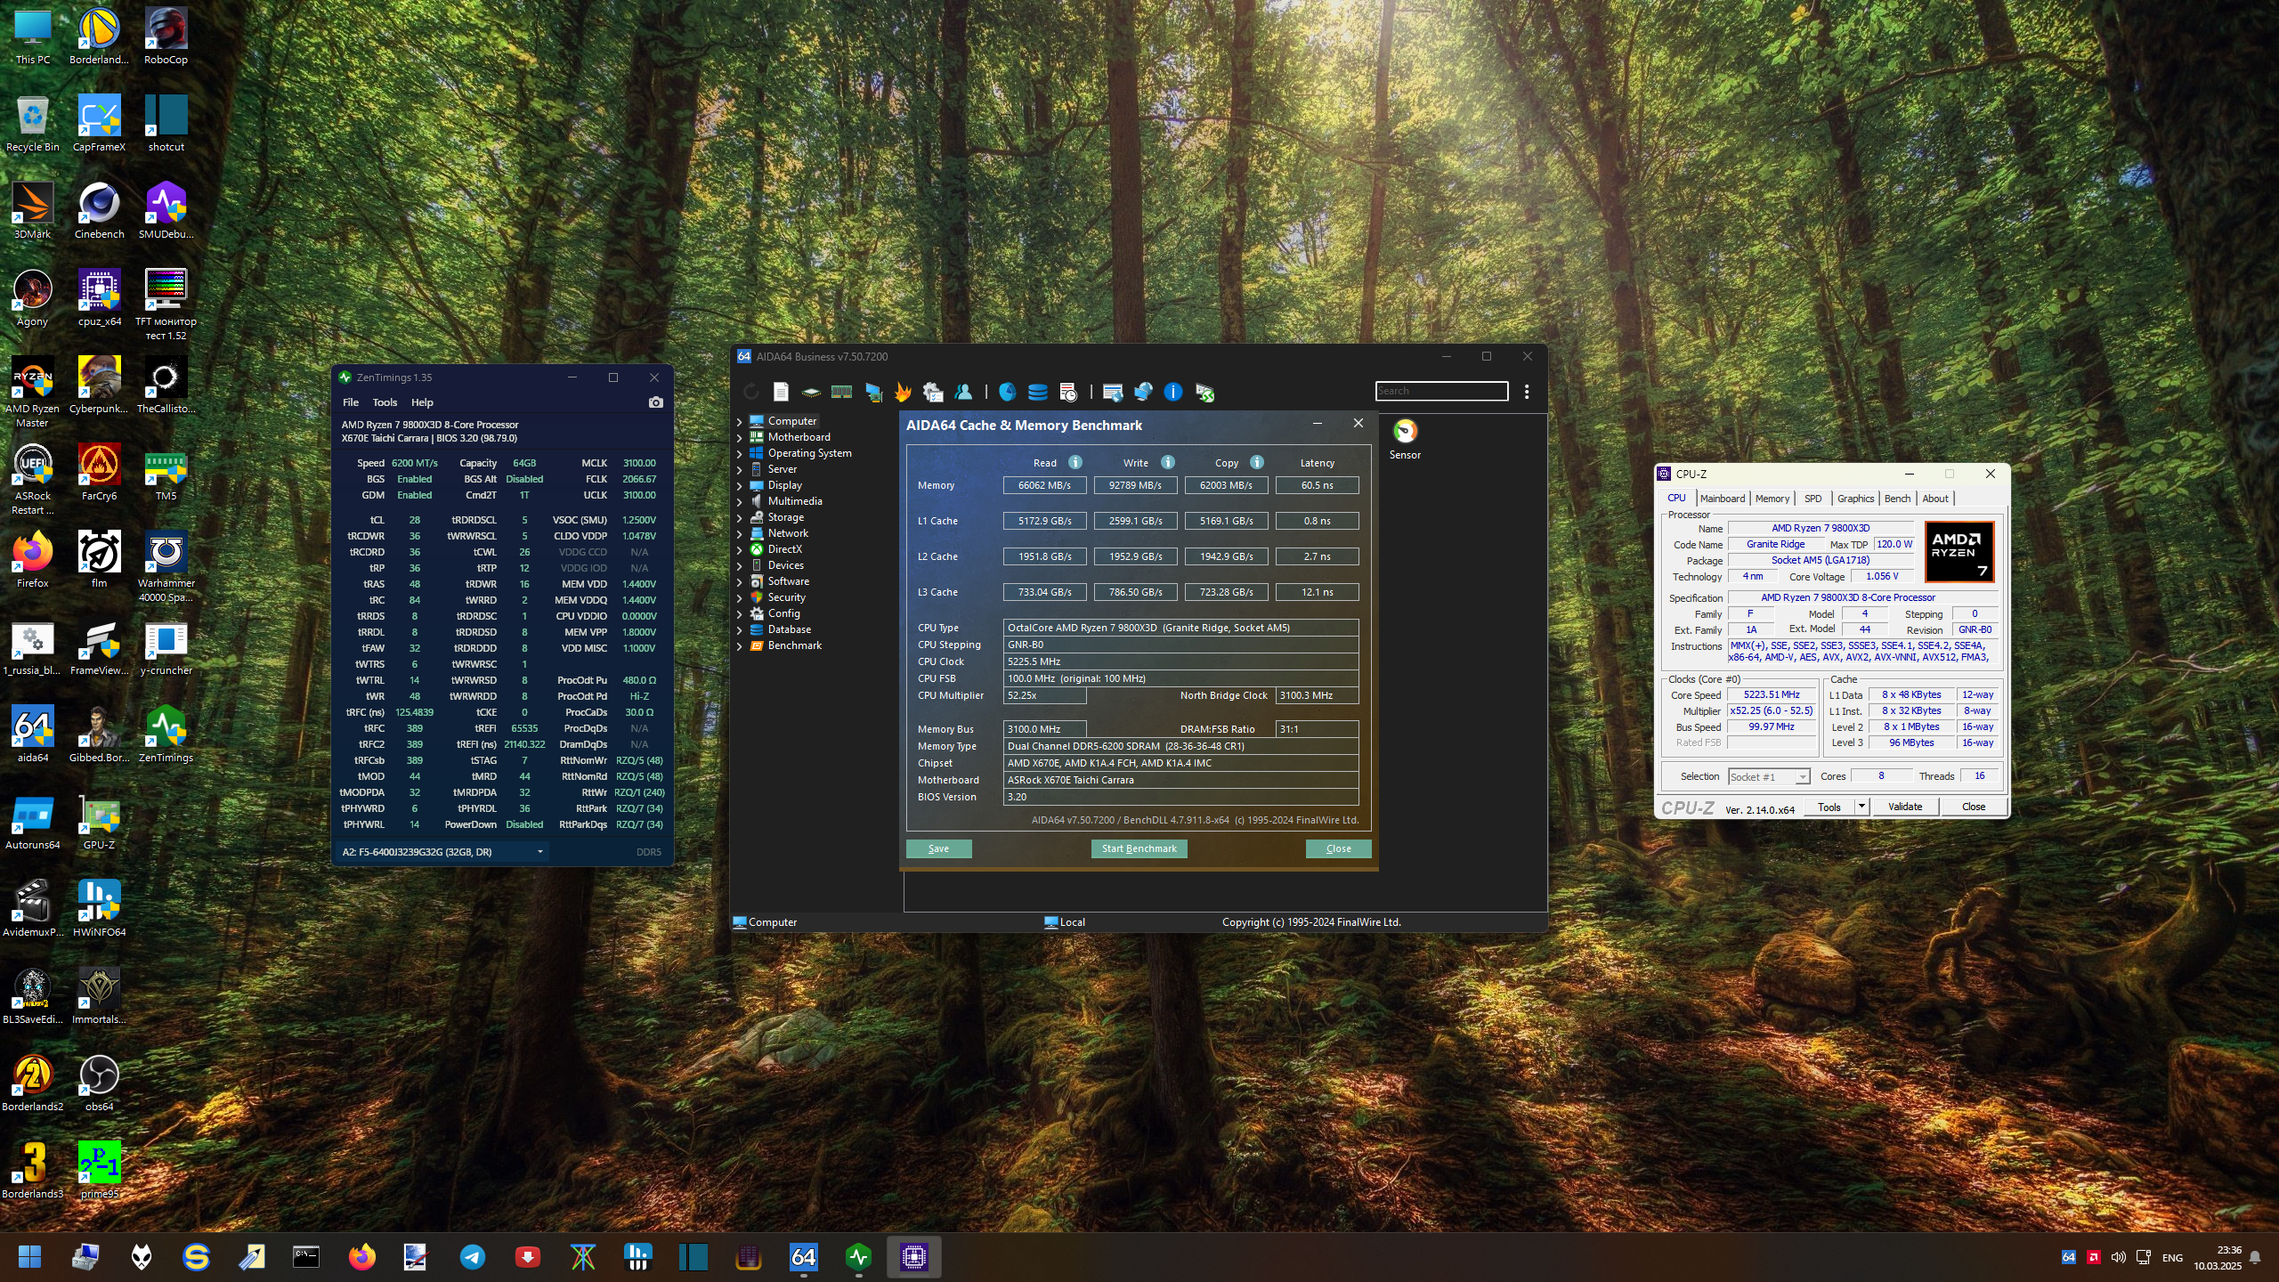Click the info icon next to Read
Image resolution: width=2279 pixels, height=1282 pixels.
point(1075,462)
